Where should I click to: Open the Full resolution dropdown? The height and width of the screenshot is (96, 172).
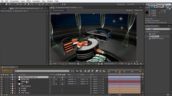(x=91, y=64)
